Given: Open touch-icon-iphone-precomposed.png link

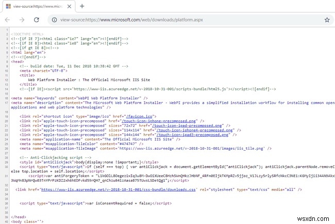Looking at the screenshot, I should coord(159,121).
